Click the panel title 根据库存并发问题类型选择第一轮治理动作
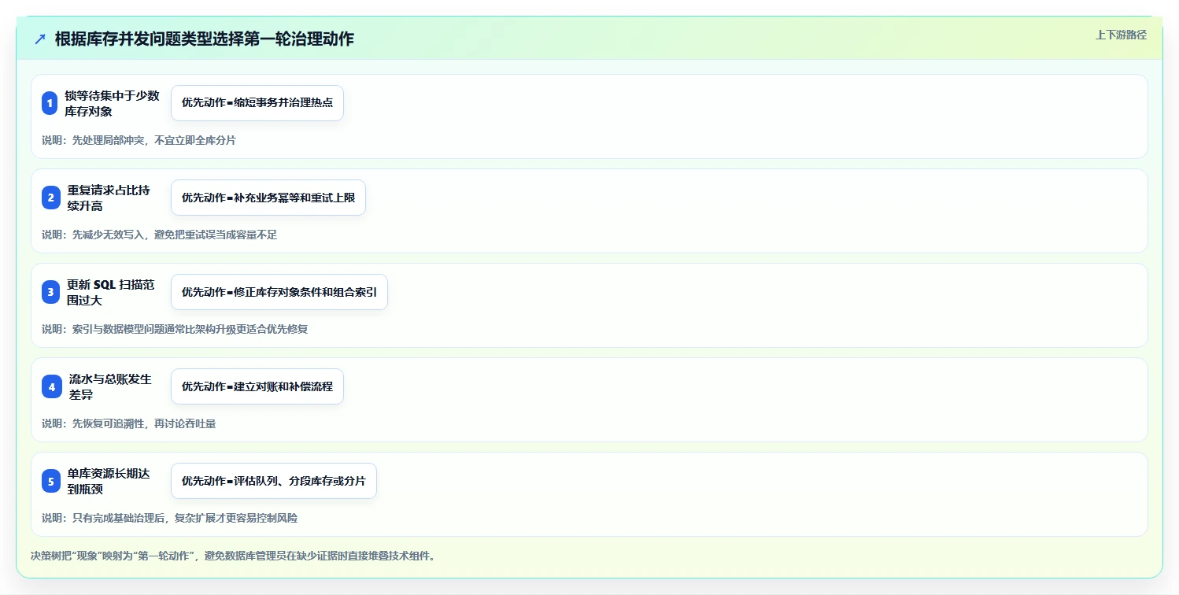Image resolution: width=1179 pixels, height=595 pixels. tap(205, 39)
